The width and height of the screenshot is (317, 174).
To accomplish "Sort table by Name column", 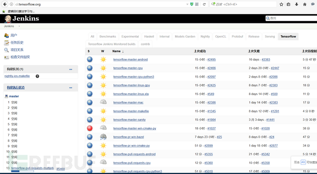I will coord(118,51).
